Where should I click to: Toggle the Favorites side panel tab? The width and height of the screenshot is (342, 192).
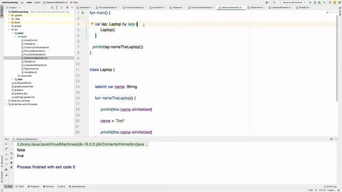tap(2, 177)
